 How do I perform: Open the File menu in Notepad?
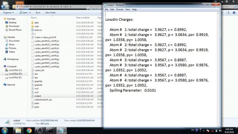click(106, 9)
